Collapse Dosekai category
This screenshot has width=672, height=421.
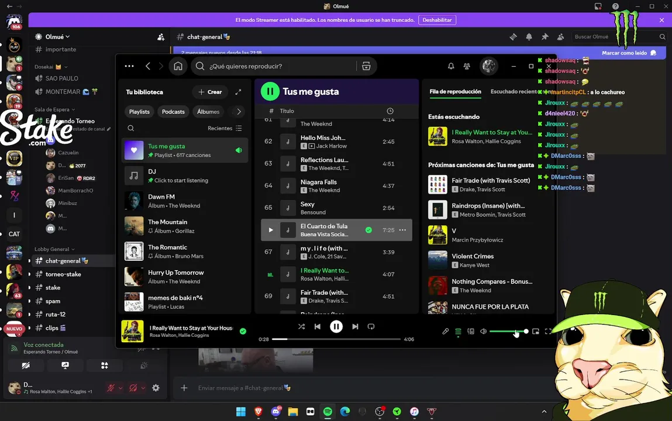pos(51,67)
